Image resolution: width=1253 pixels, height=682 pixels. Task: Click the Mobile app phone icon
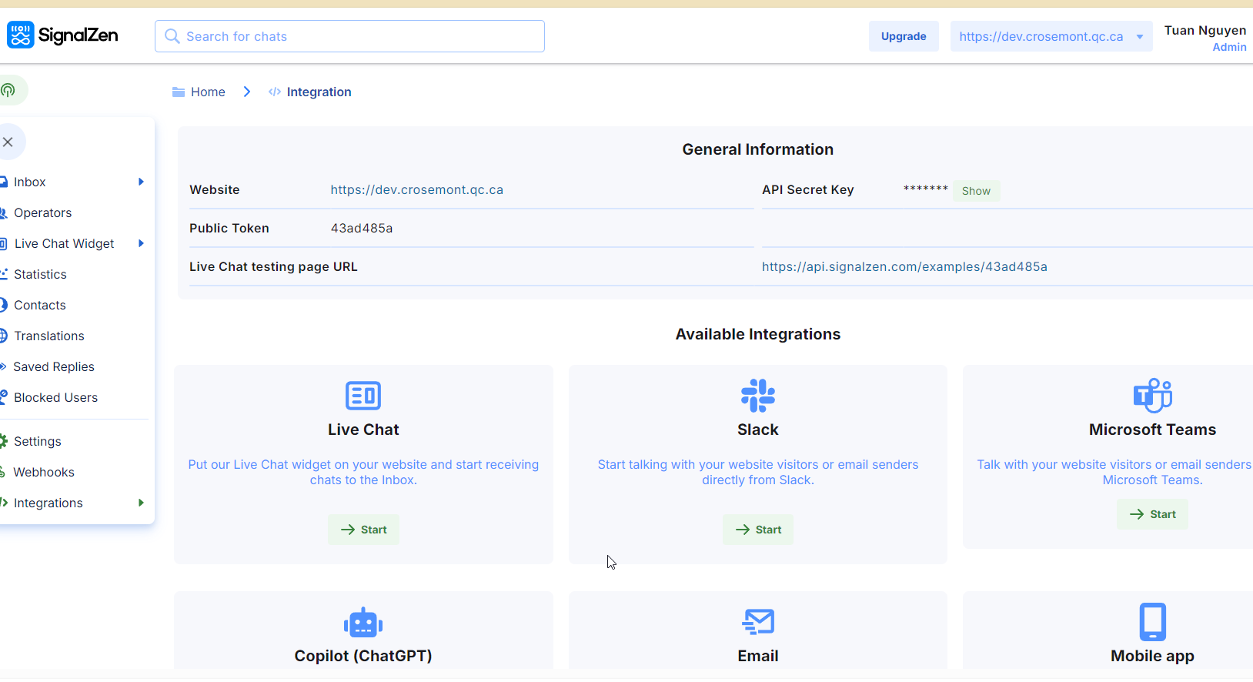point(1152,621)
